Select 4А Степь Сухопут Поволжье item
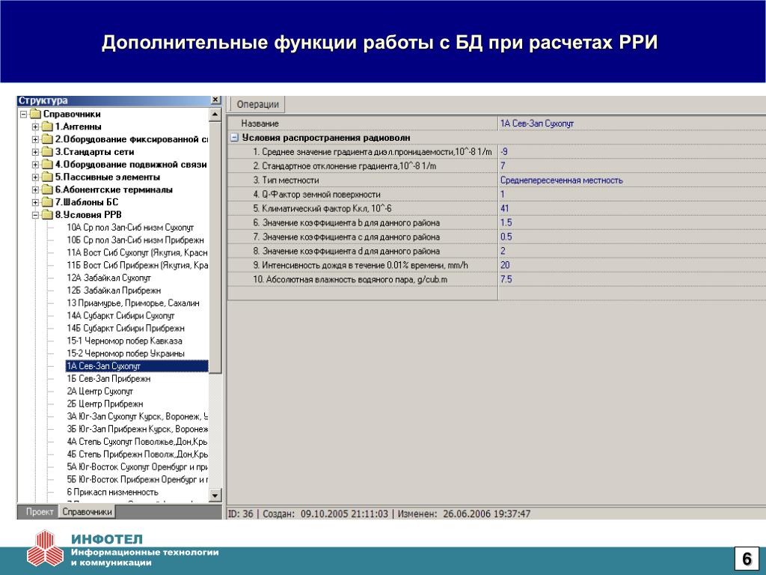The height and width of the screenshot is (575, 766). (138, 442)
